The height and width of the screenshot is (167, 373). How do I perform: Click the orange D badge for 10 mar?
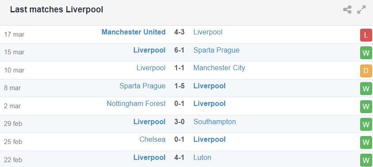click(x=366, y=71)
